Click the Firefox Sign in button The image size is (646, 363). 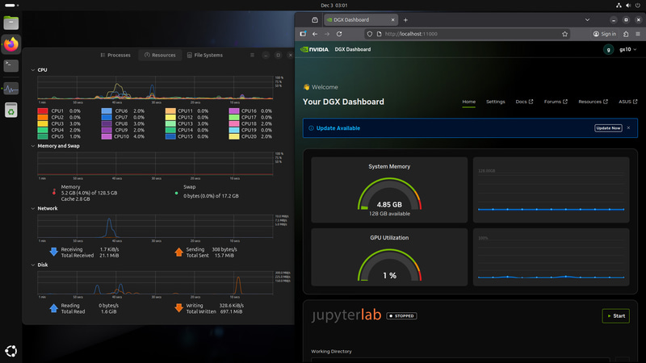tap(604, 34)
